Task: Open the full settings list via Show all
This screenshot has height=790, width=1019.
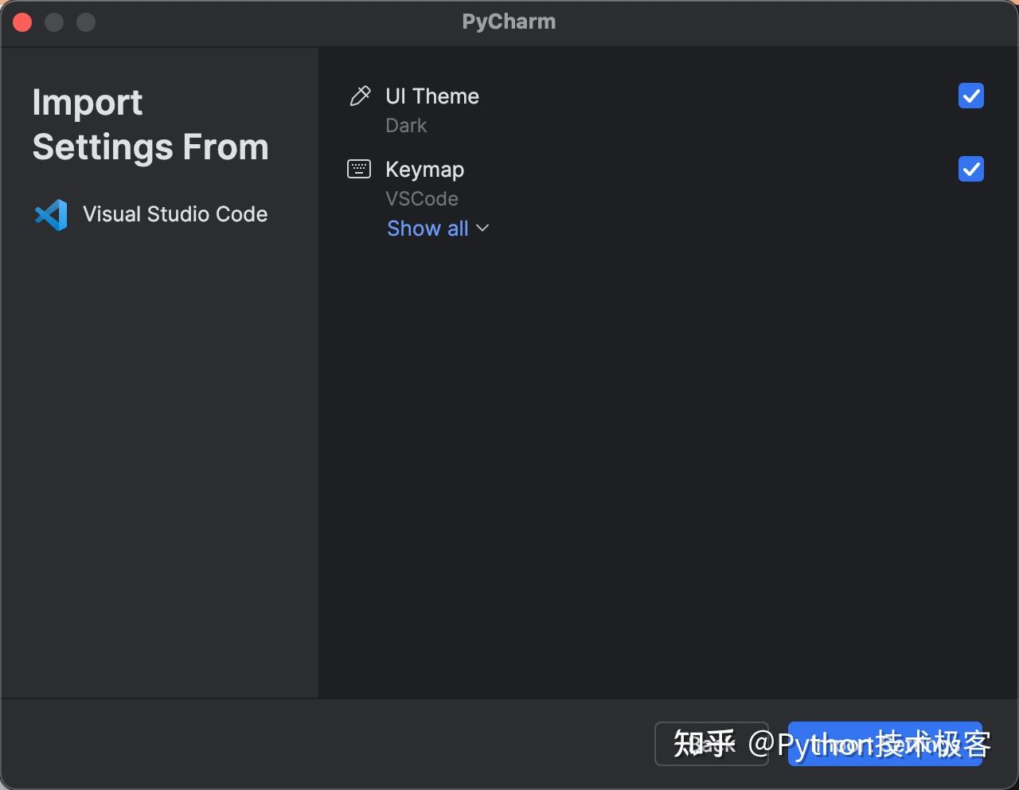Action: point(428,229)
